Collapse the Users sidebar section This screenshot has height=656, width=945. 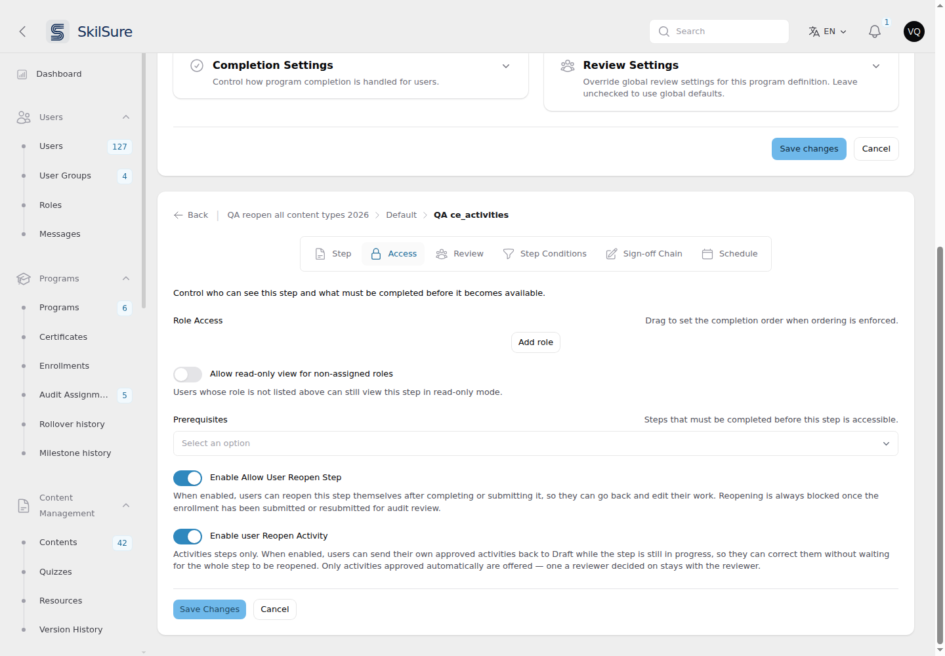(x=126, y=117)
